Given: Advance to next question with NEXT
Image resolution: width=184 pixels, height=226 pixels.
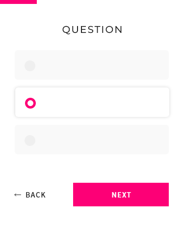Looking at the screenshot, I should coord(121,195).
